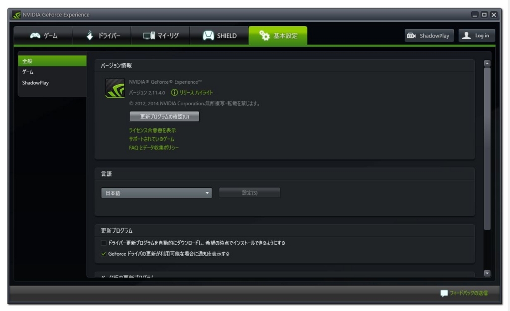Switch to the ドライバー (Drivers) tab
Image resolution: width=510 pixels, height=311 pixels.
(102, 36)
